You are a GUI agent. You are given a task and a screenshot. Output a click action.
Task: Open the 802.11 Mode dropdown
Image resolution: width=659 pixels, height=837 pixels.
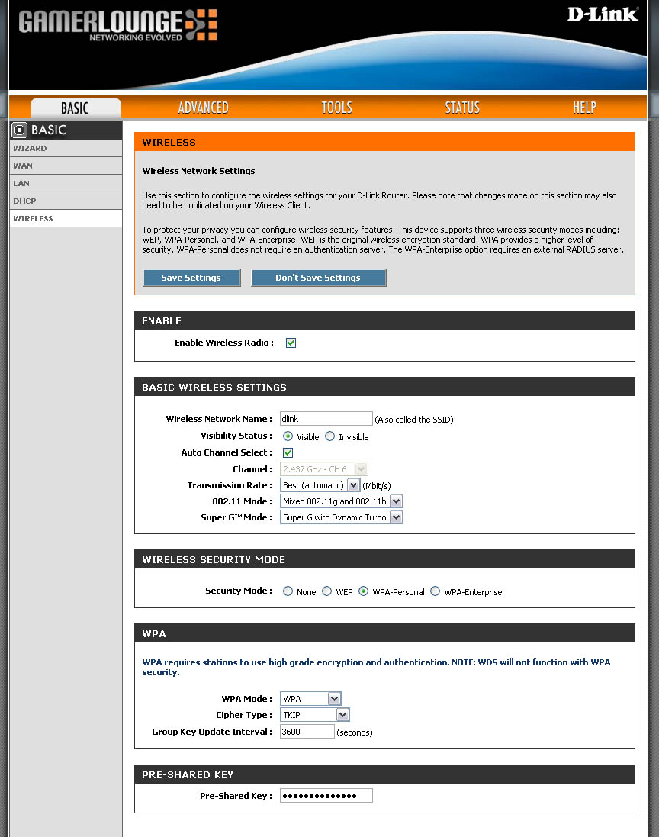click(x=342, y=501)
